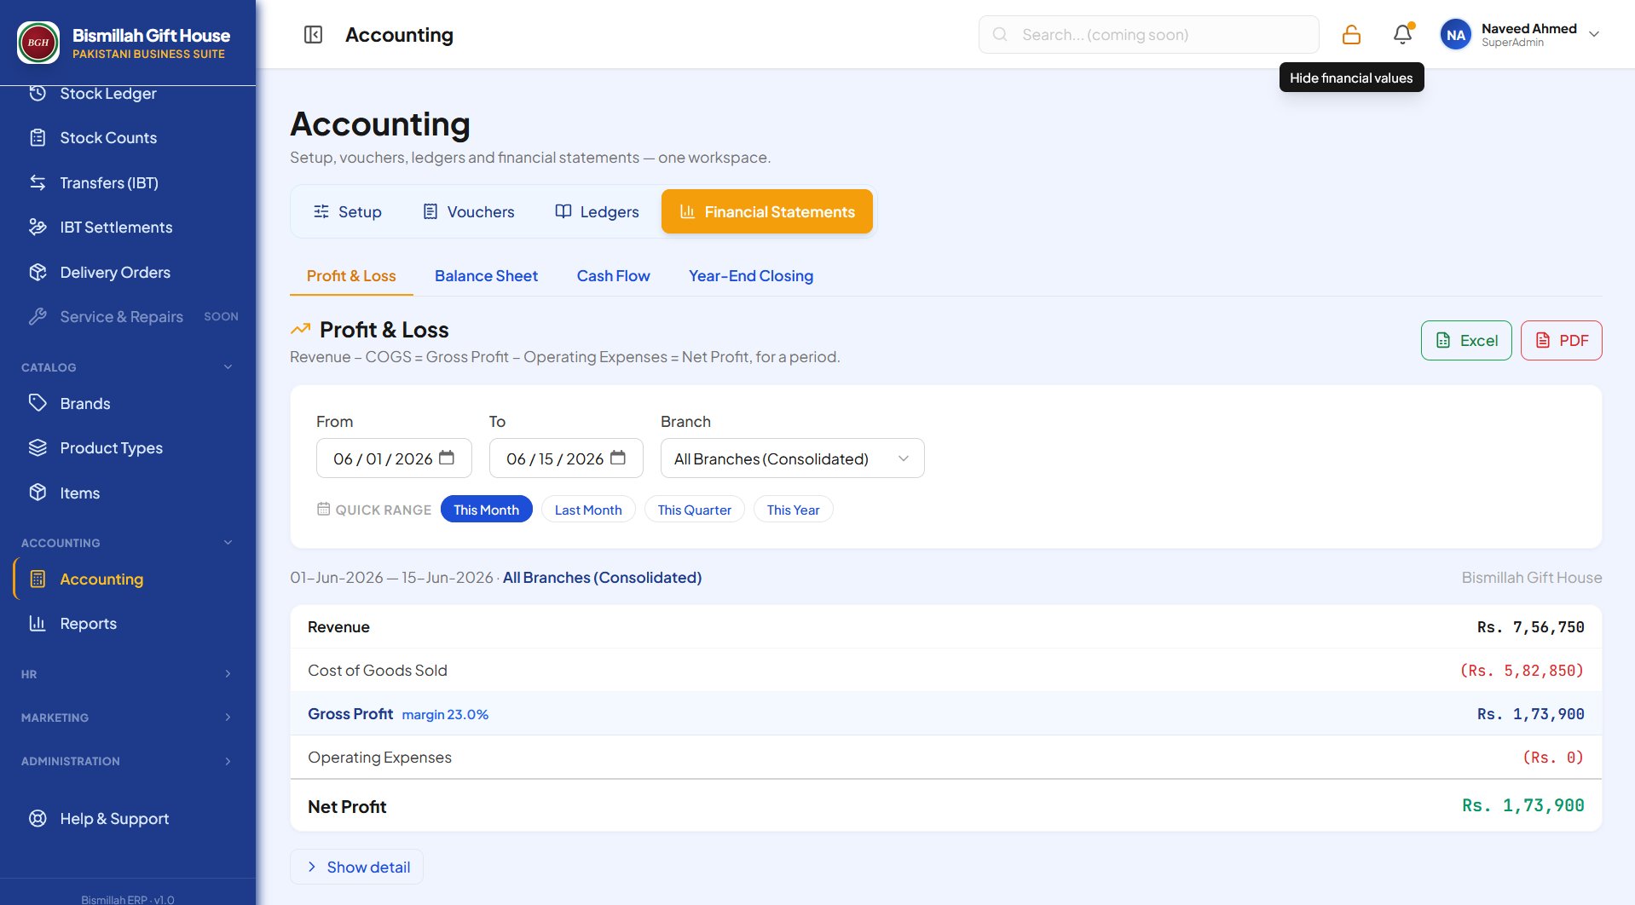This screenshot has width=1635, height=905.
Task: Click All Branches (Consolidated) summary text
Action: pos(602,578)
